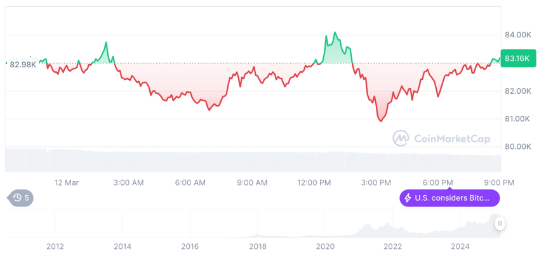546x254 pixels.
Task: Select year 2024 on the overview timeline
Action: coord(460,246)
